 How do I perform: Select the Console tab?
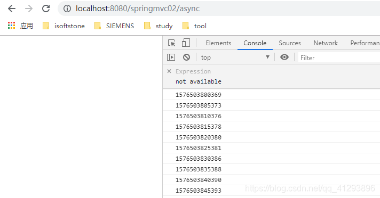[255, 43]
